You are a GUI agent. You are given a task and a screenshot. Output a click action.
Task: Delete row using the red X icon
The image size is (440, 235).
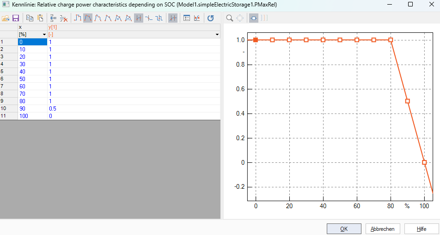coord(64,18)
